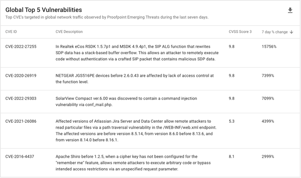
Task: Select the SolarView Compact description
Action: [x=126, y=101]
